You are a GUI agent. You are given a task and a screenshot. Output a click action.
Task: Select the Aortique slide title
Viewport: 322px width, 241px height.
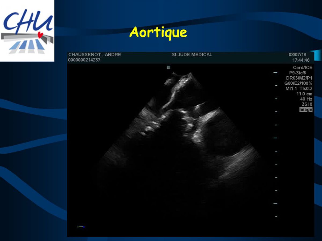[158, 32]
